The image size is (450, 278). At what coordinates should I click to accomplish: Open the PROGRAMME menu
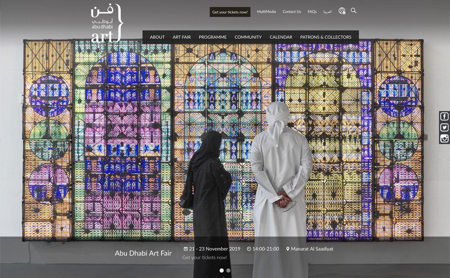pos(213,37)
